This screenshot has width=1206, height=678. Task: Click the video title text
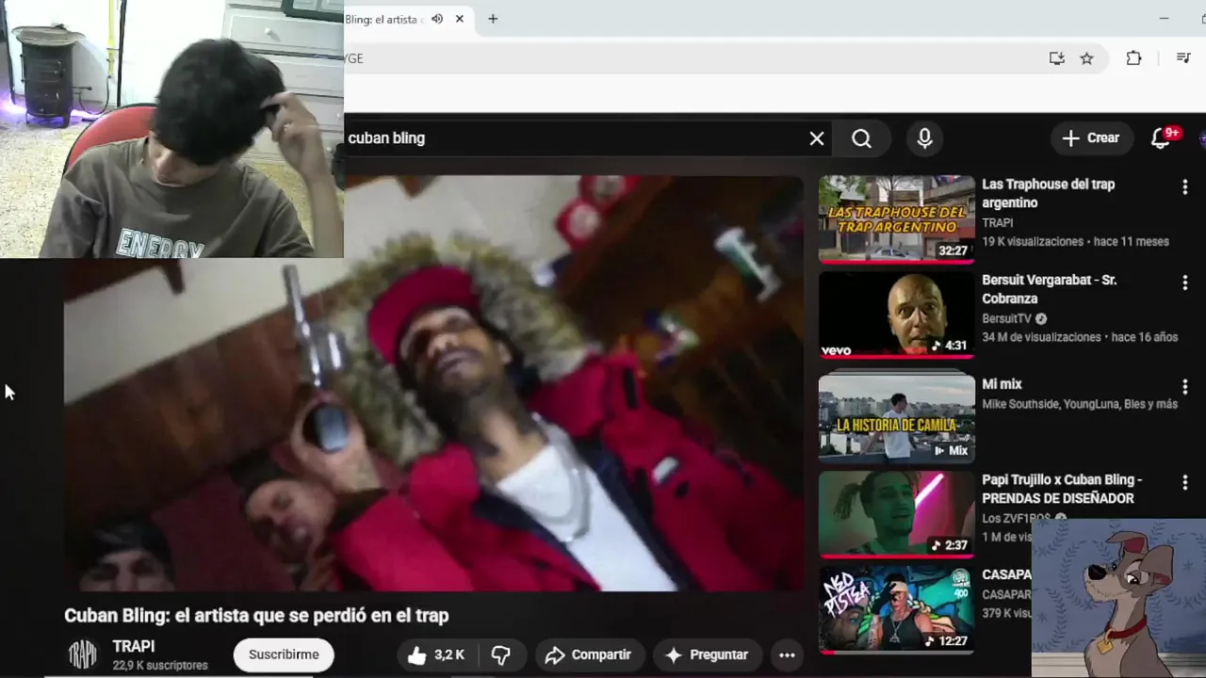pyautogui.click(x=256, y=615)
